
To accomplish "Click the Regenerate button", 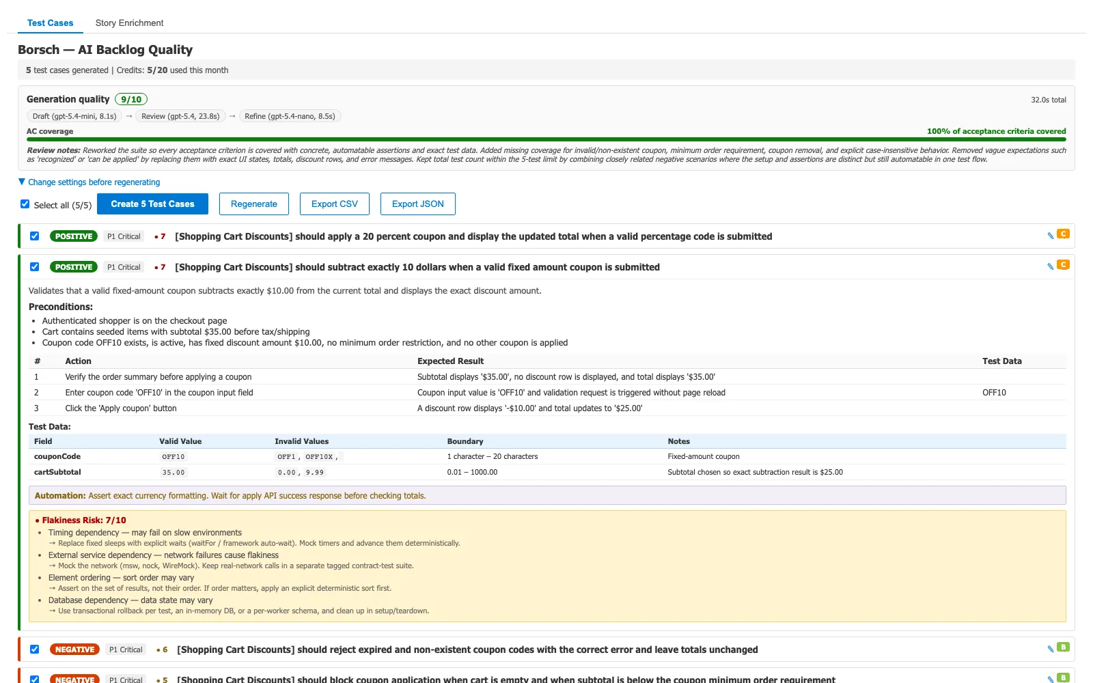I will [x=254, y=204].
